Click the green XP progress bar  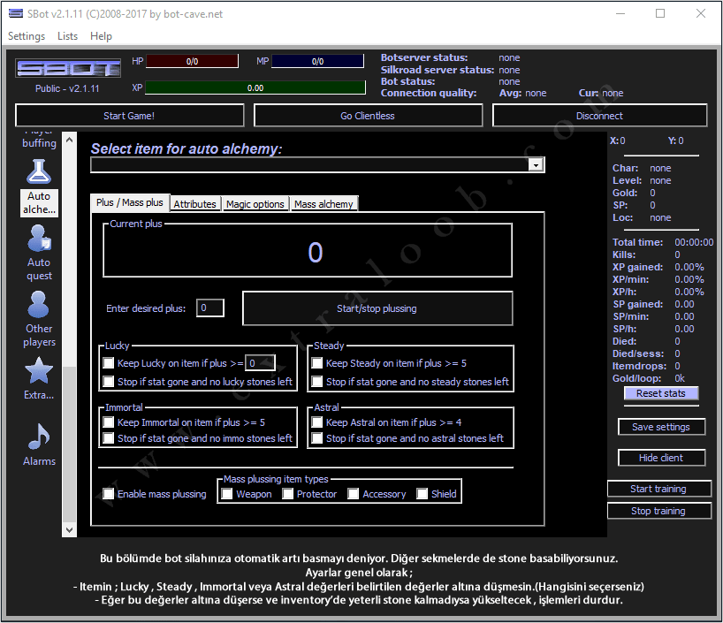coord(255,87)
